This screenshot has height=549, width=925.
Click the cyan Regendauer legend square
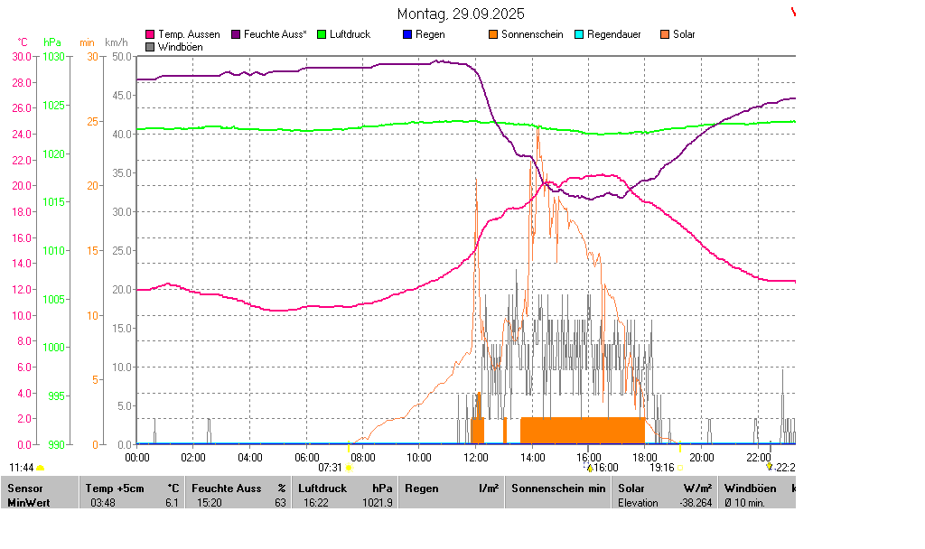tap(579, 34)
